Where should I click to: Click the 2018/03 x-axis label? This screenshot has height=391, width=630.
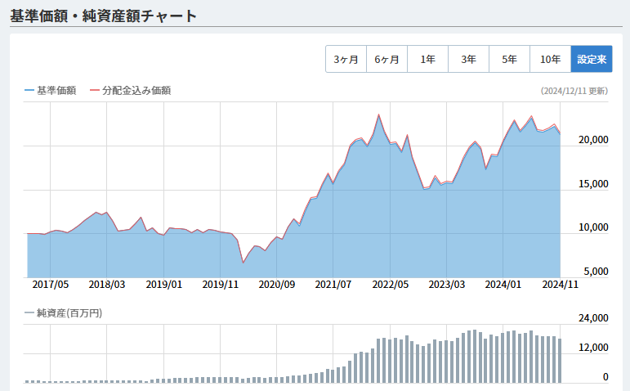107,285
